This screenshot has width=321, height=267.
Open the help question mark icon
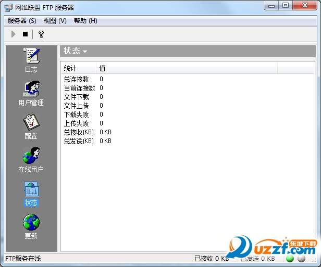tap(41, 34)
